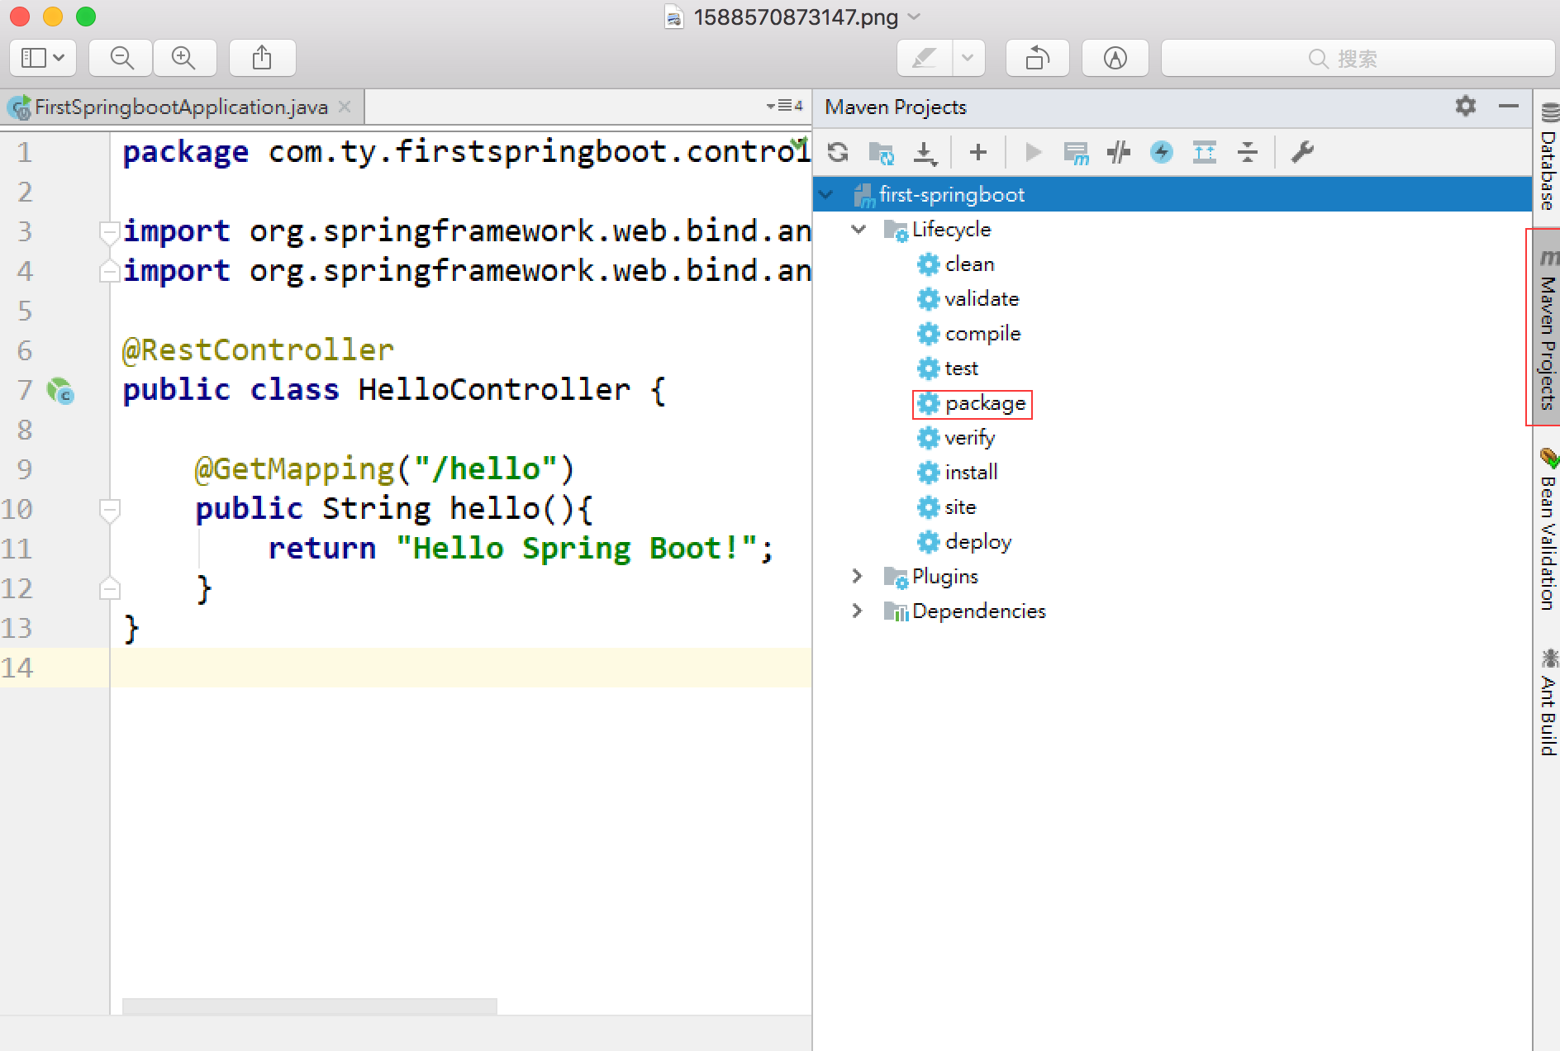The height and width of the screenshot is (1051, 1560).
Task: Open the Maven panel gear settings
Action: pyautogui.click(x=1465, y=107)
